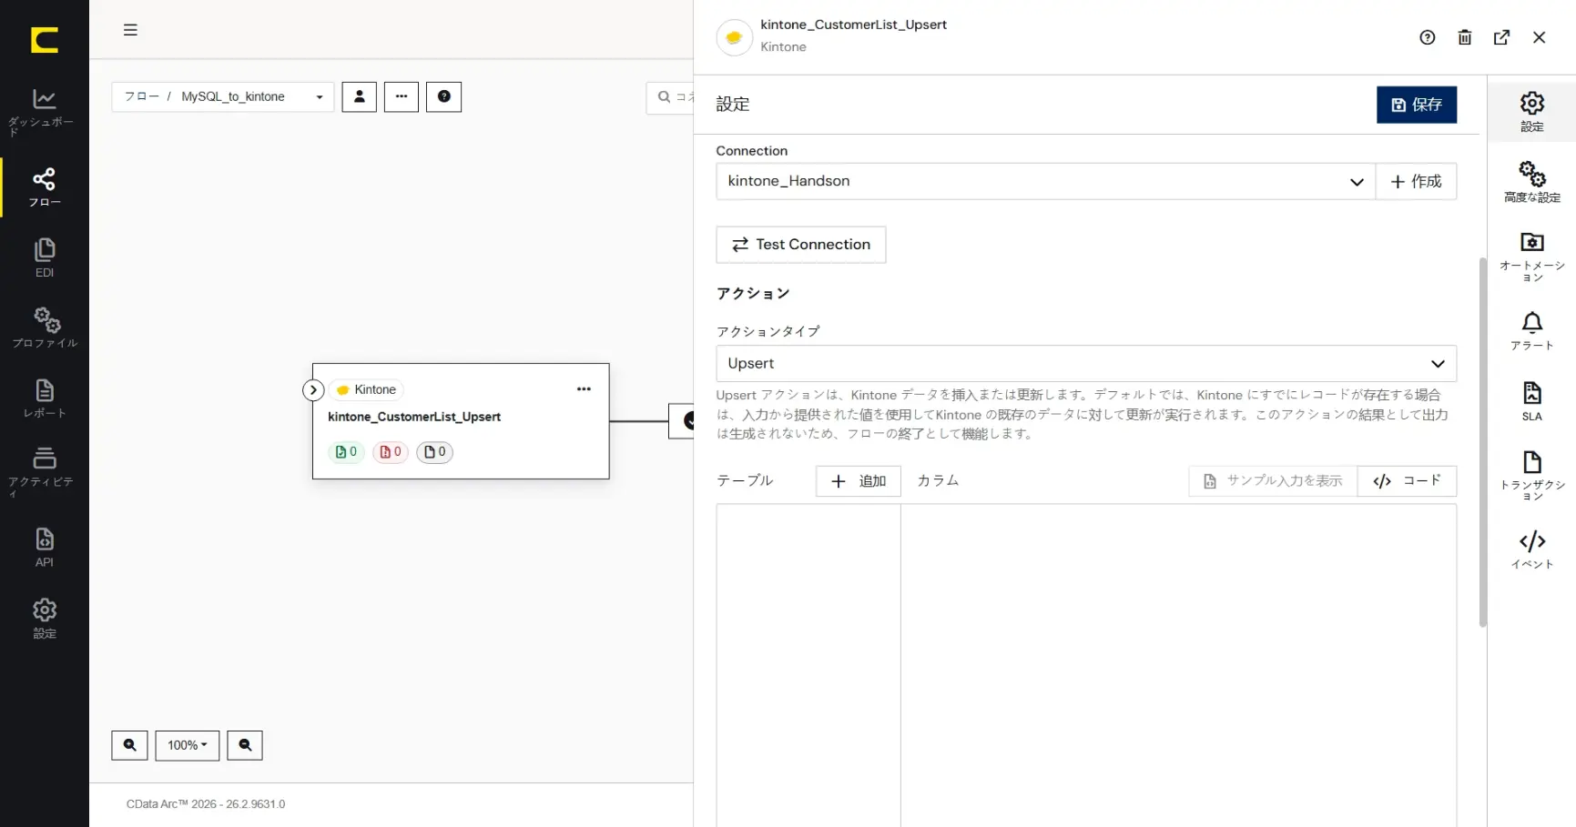The image size is (1576, 827).
Task: Open the MySQL_to_kintone flow dropdown
Action: click(x=223, y=96)
